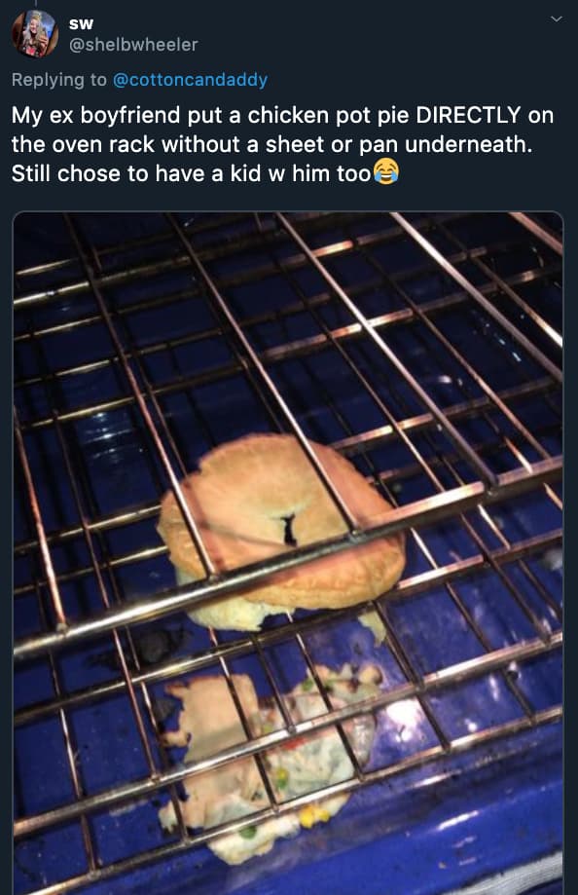Select the tweet's first line of text
The height and width of the screenshot is (895, 578).
(x=282, y=115)
